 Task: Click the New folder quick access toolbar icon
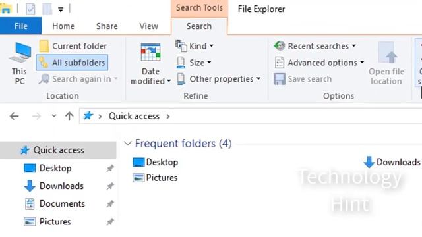coord(47,9)
